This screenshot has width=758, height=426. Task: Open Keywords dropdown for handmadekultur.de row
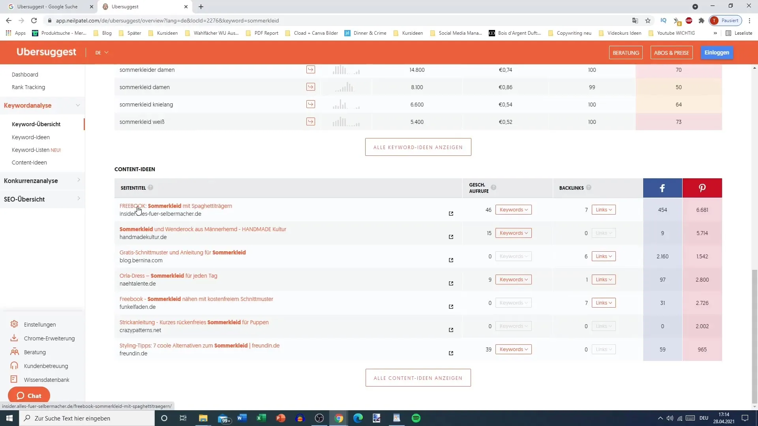tap(513, 233)
